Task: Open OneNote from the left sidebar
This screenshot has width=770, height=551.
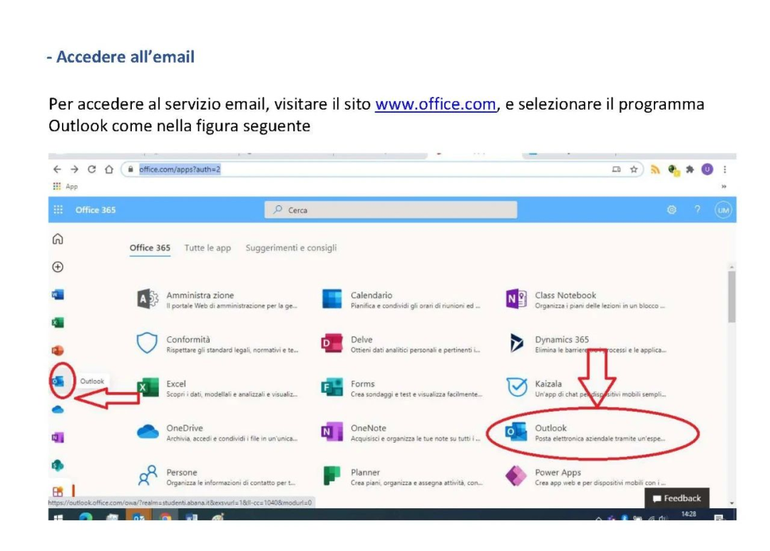Action: (x=58, y=437)
